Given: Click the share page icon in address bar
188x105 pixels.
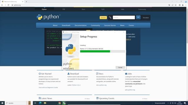Looking at the screenshot, I should point(172,5).
